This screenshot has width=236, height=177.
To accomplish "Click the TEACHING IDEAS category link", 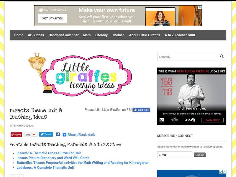I will pos(23,126).
